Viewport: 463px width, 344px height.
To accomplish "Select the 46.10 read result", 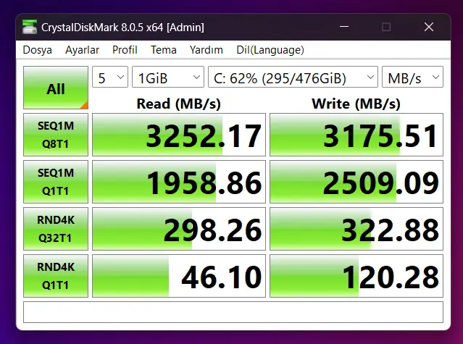I will tap(179, 276).
